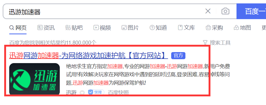Open the 迅游网游加速器 official site link
Image resolution: width=266 pixels, height=105 pixels.
88,56
